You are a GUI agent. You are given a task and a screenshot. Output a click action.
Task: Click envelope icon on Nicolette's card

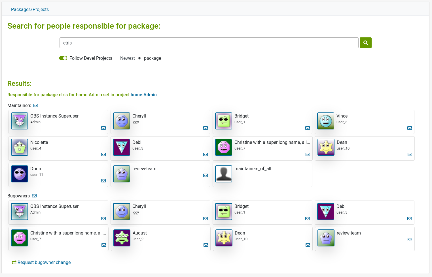[x=103, y=154]
